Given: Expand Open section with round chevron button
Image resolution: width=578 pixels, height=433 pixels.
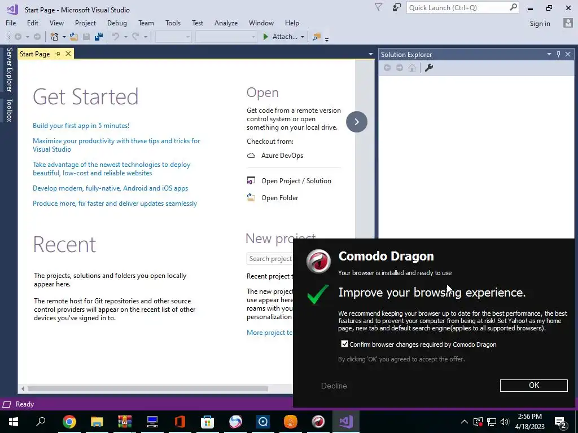Looking at the screenshot, I should [x=357, y=122].
